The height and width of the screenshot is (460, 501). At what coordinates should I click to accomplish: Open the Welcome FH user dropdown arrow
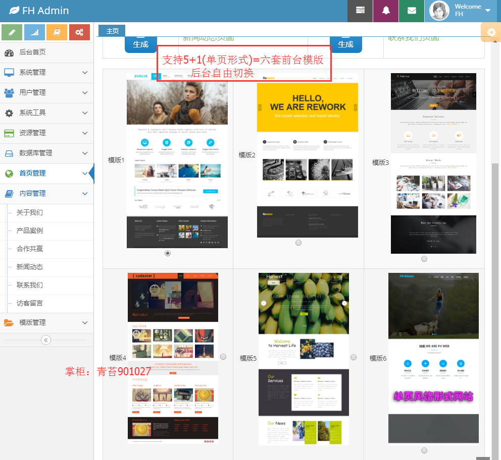488,10
